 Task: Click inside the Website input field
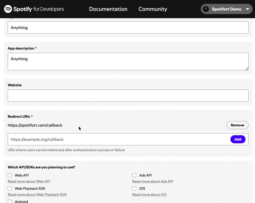coord(127,95)
